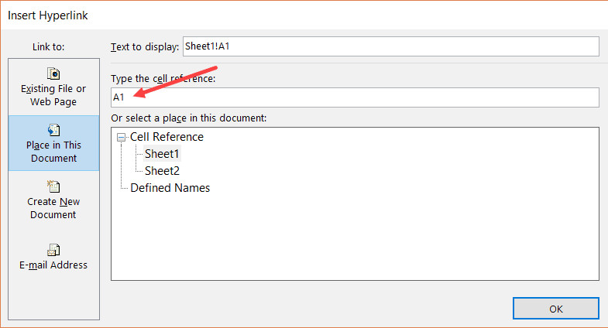The width and height of the screenshot is (608, 328).
Task: Click the 'Type the cell reference:' label
Action: 163,80
